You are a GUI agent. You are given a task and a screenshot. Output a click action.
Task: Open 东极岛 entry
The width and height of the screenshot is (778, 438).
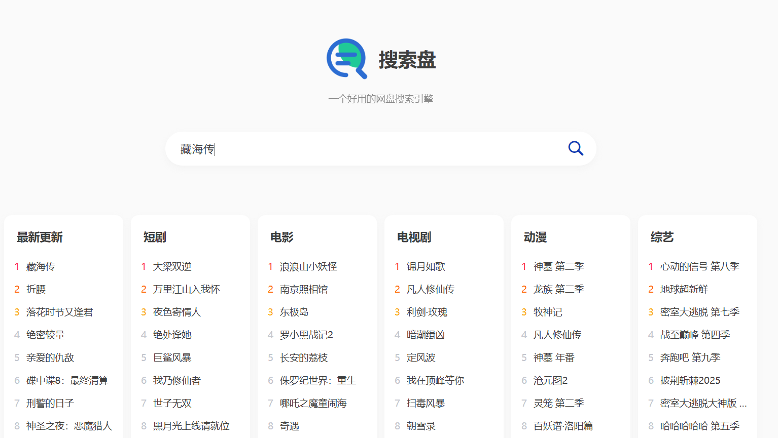(294, 312)
